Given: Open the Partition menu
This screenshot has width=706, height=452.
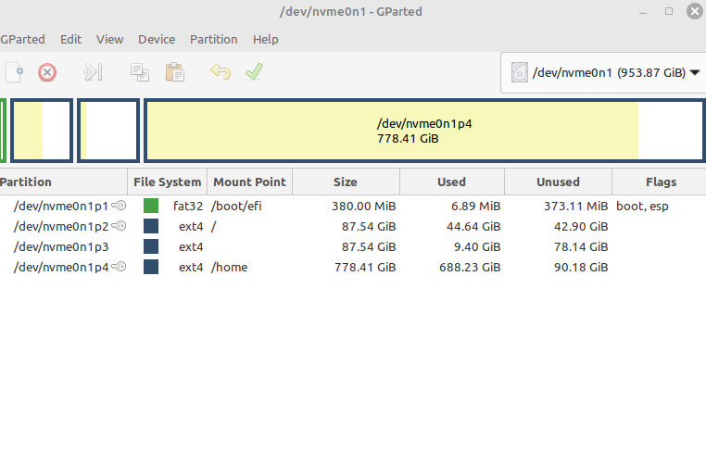Looking at the screenshot, I should point(213,39).
